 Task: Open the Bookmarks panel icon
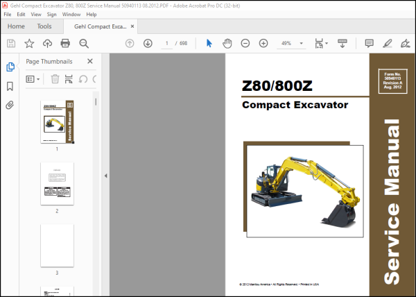coord(10,86)
